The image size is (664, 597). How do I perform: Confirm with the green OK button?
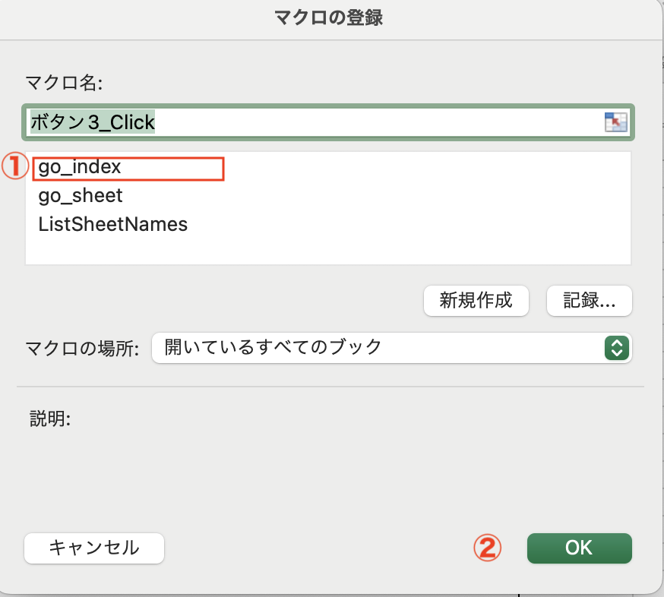(x=580, y=548)
